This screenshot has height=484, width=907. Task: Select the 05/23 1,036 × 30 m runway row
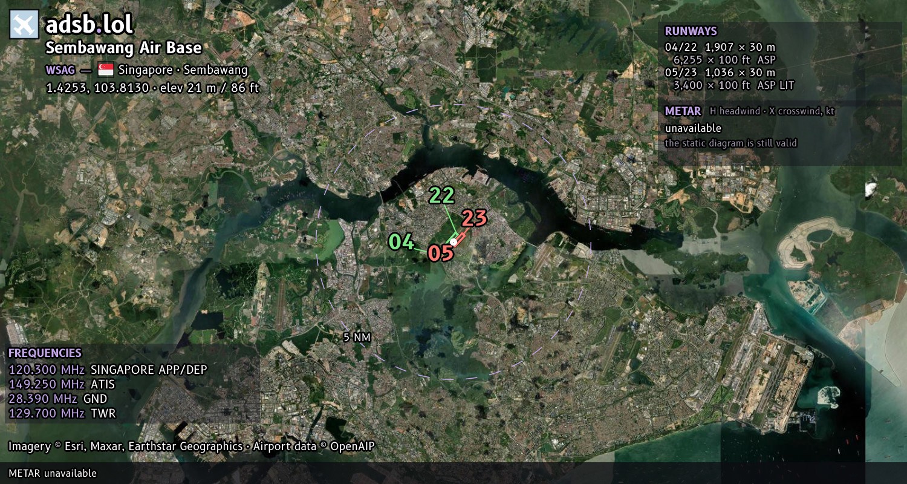pyautogui.click(x=720, y=73)
